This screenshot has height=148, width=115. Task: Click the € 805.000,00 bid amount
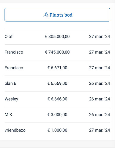[57, 36]
